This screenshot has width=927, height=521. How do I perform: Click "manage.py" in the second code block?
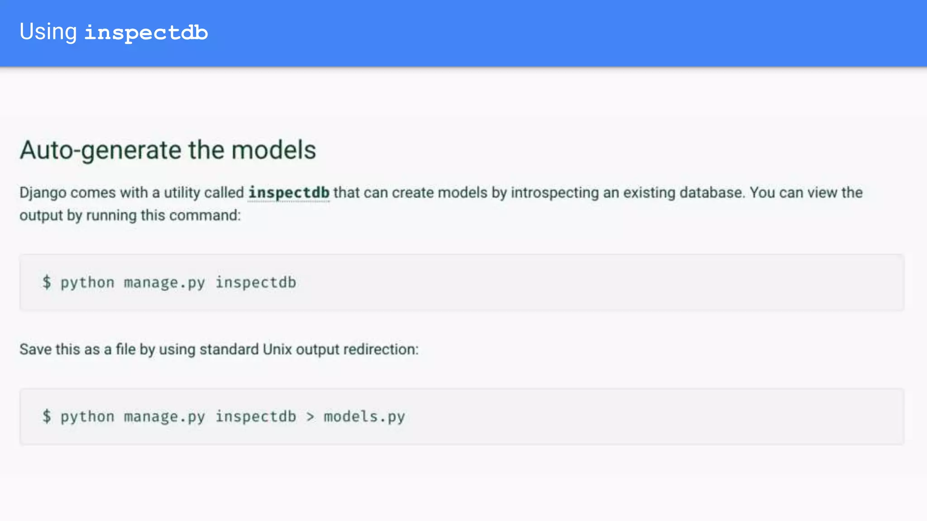164,417
